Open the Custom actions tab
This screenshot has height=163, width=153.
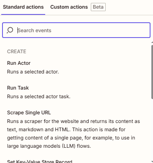coord(69,7)
